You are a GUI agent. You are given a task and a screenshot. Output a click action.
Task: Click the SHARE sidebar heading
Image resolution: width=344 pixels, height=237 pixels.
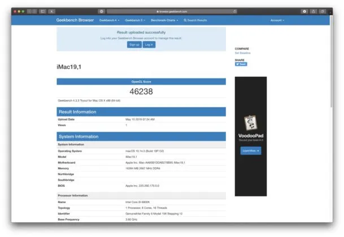[240, 60]
